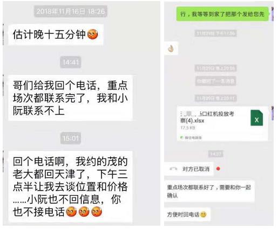Screen dimensions: 278x229
Task: Tap the 2018年11月16日 18:26 timestamp
Action: [71, 11]
